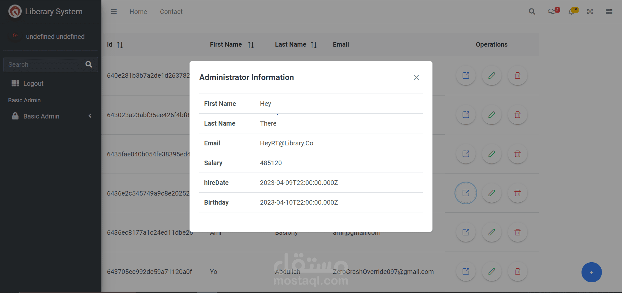Edit the administrator named Amr Basiony
622x293 pixels.
pos(491,232)
